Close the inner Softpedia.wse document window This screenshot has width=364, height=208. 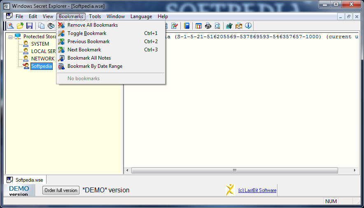pyautogui.click(x=357, y=17)
